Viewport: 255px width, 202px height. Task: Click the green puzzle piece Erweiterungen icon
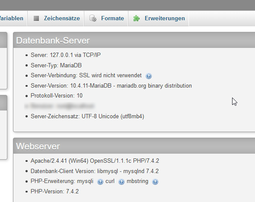[x=137, y=19]
